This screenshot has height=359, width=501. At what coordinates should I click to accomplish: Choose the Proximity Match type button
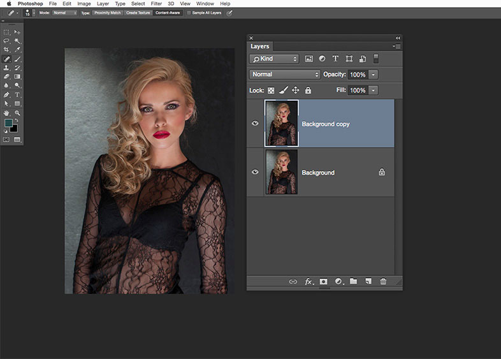(107, 12)
